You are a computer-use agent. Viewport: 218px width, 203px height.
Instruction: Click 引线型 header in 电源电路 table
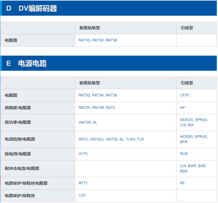pyautogui.click(x=187, y=83)
